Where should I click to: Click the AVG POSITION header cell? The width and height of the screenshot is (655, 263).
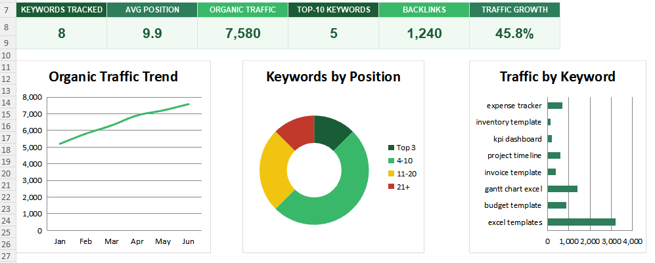(152, 10)
